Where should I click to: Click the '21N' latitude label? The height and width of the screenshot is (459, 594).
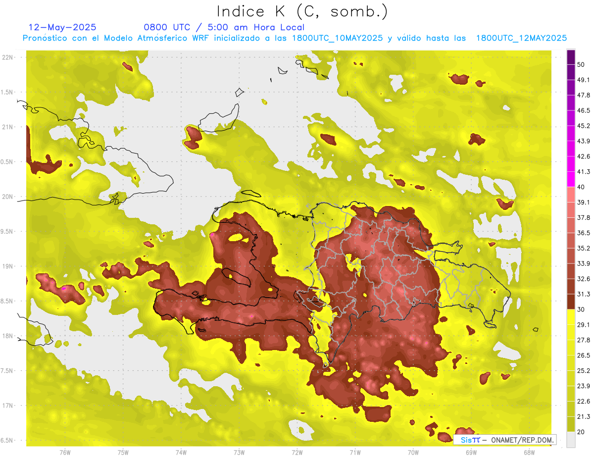click(8, 127)
